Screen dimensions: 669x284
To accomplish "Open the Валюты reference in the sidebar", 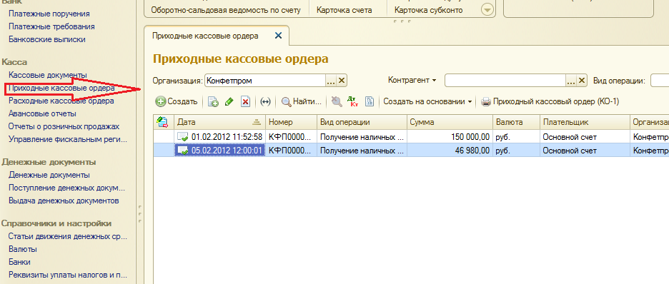I will 23,249.
